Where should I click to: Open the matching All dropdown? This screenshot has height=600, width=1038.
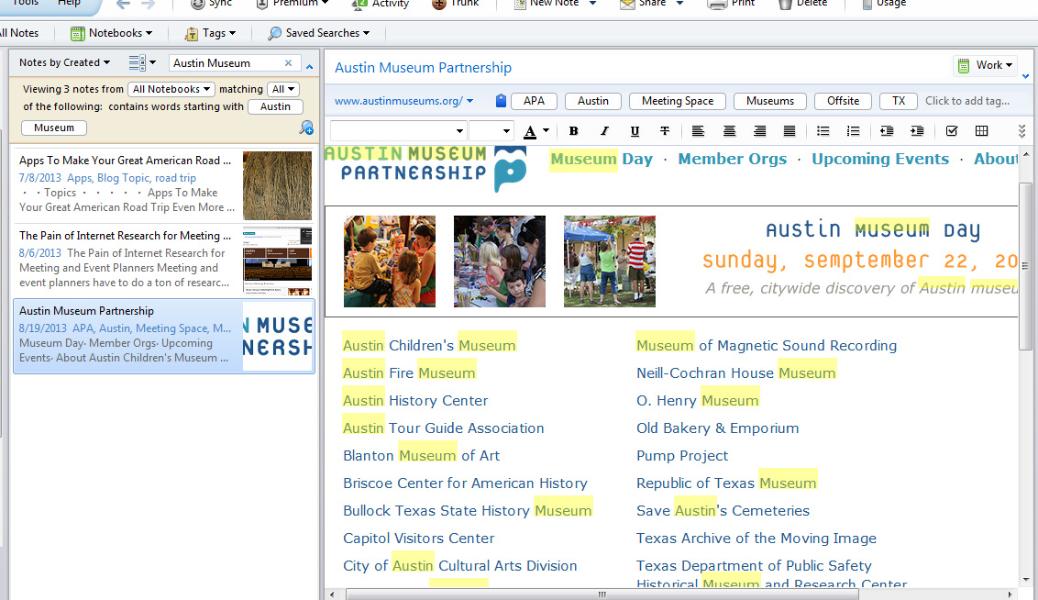283,89
